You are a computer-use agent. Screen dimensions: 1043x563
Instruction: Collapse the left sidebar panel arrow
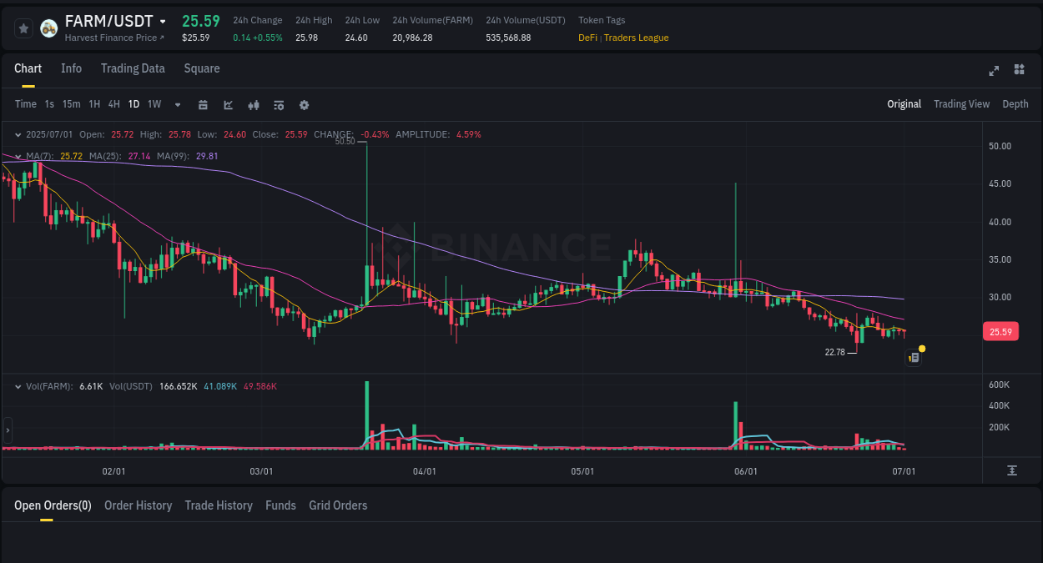tap(7, 430)
